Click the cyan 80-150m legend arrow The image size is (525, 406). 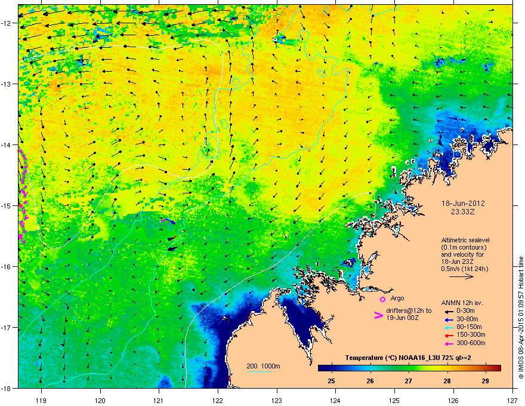click(449, 327)
